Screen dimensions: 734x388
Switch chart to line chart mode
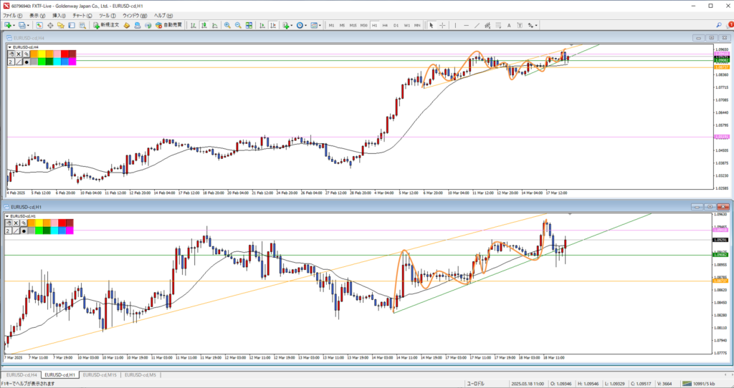(x=214, y=25)
